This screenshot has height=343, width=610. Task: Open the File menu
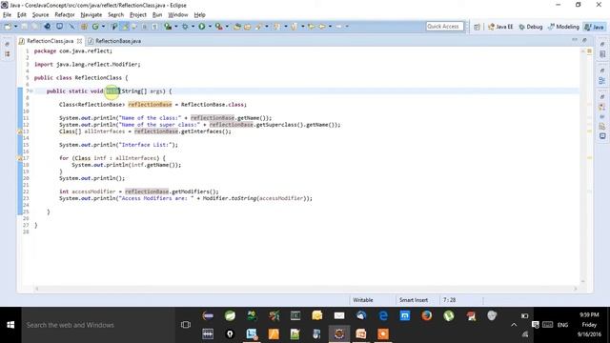click(7, 15)
